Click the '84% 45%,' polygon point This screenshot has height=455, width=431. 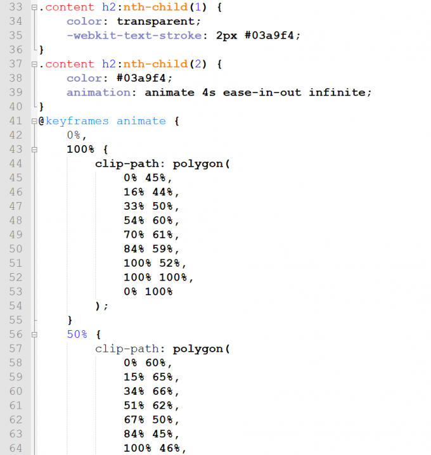click(x=151, y=434)
